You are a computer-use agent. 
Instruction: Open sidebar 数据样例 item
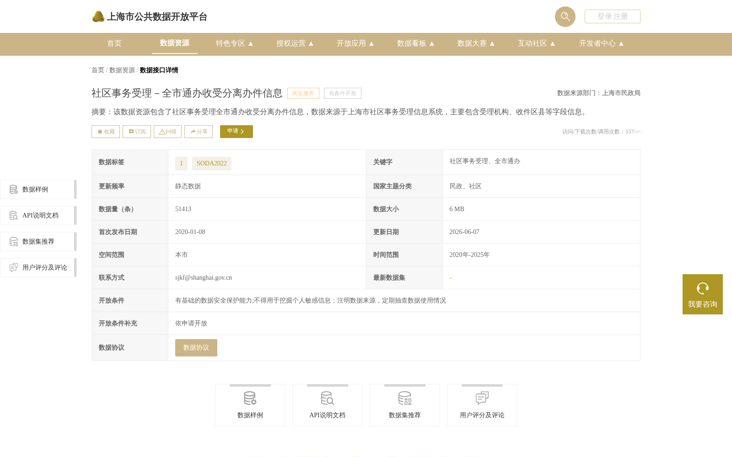38,190
